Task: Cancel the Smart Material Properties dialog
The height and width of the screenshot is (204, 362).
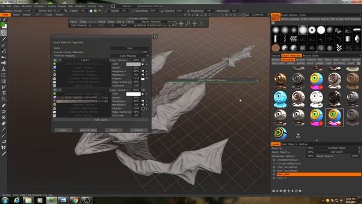Action: (139, 130)
